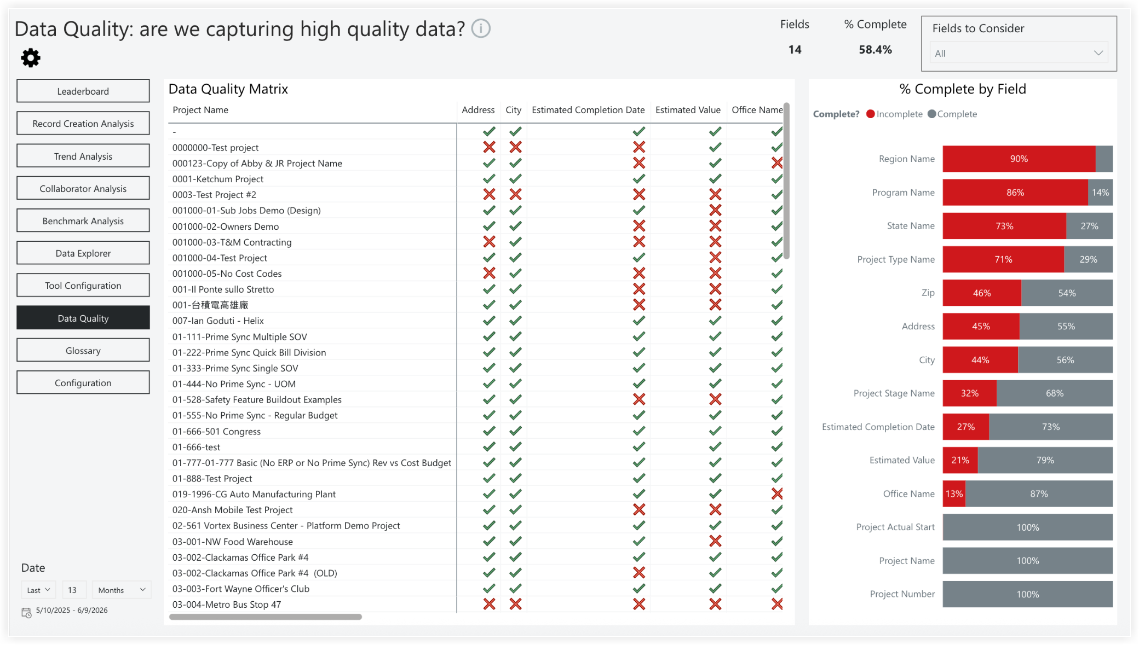Click the City column header
This screenshot has width=1139, height=645.
click(513, 110)
